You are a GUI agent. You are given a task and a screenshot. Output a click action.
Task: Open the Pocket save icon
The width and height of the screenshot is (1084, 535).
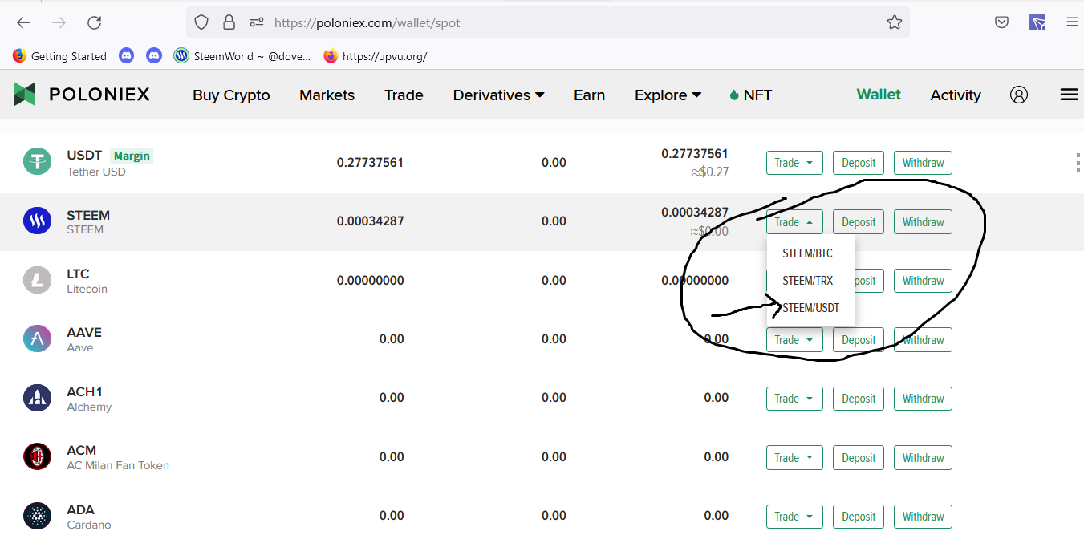(x=1001, y=22)
